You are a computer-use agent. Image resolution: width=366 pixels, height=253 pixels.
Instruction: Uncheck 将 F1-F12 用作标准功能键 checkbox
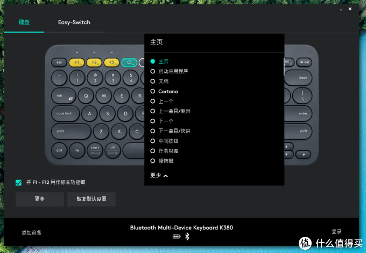[x=18, y=182]
